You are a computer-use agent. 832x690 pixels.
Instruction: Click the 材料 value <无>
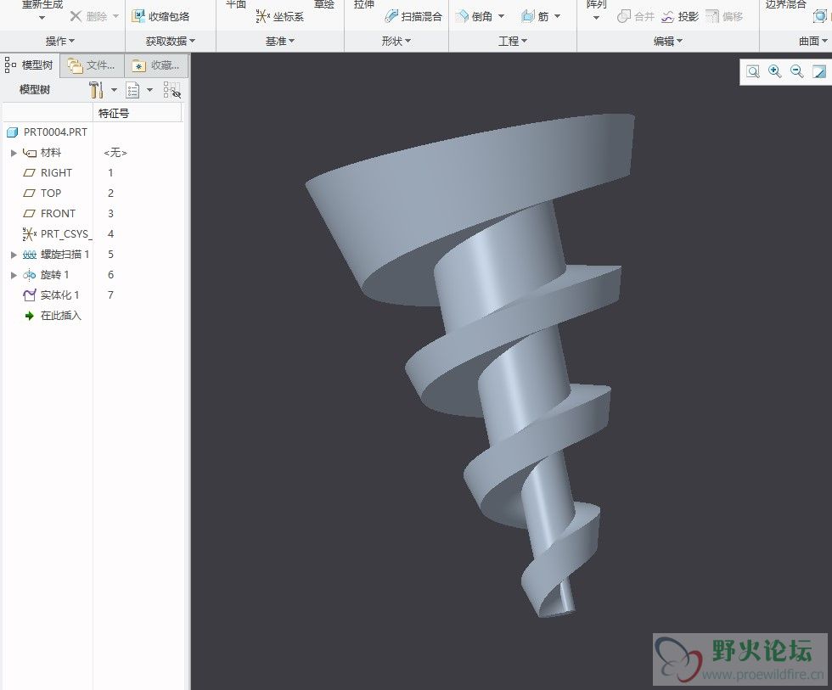115,153
